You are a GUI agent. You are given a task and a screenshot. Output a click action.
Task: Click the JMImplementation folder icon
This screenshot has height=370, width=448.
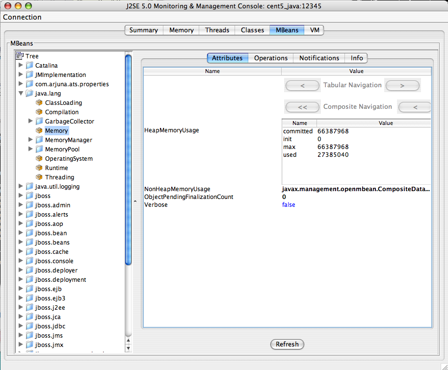click(29, 75)
